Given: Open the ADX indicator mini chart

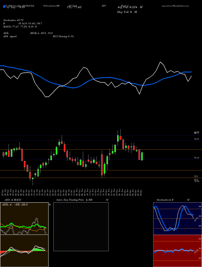Looking at the screenshot, I should pos(24,218).
